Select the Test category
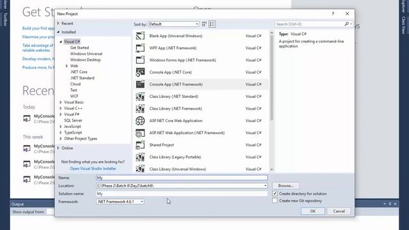The image size is (409, 230). [x=73, y=90]
